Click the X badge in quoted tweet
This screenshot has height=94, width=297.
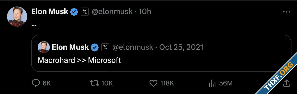click(x=105, y=48)
